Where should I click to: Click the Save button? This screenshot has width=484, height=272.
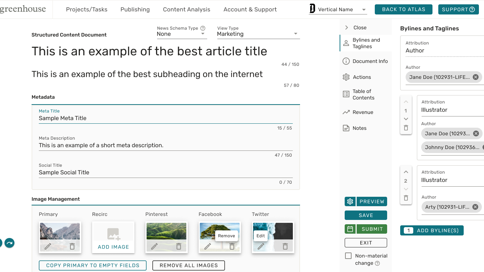(x=366, y=215)
